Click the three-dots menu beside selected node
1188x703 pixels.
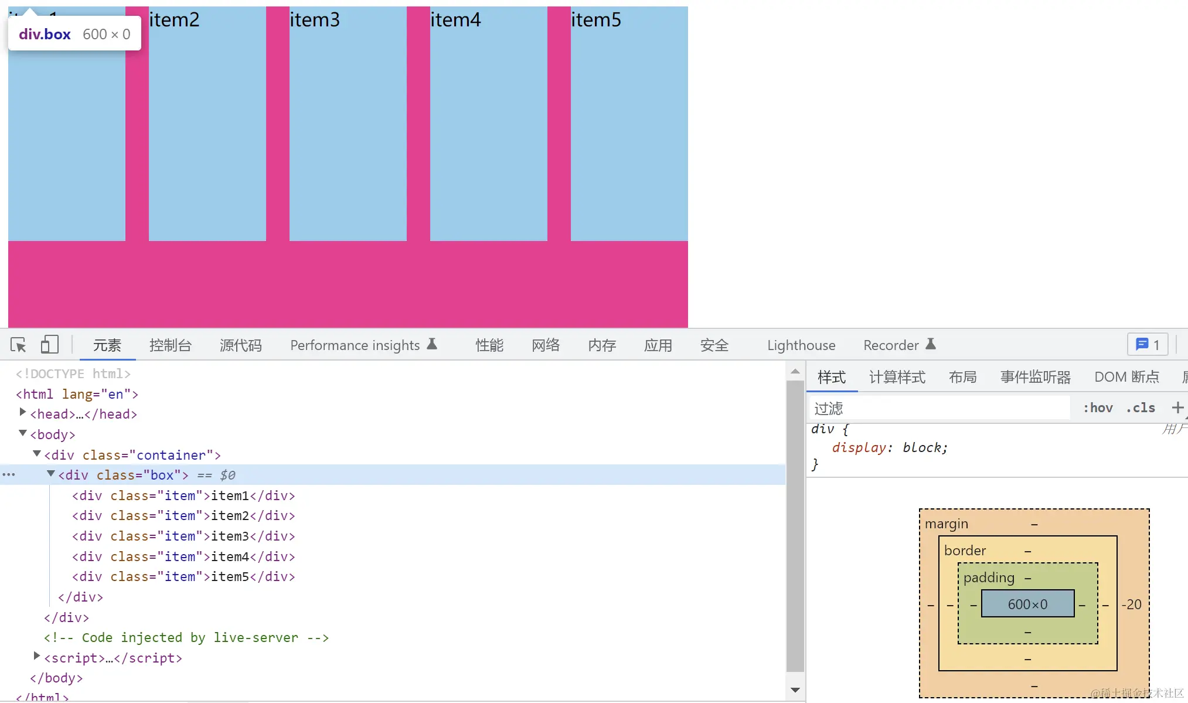click(9, 475)
